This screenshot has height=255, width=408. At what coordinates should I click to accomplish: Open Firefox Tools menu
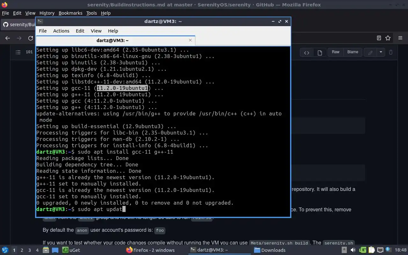(91, 13)
